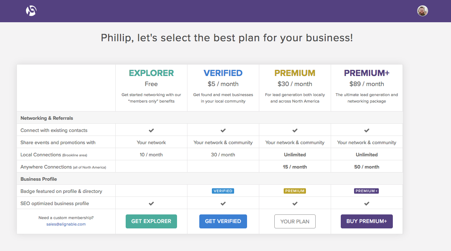Image resolution: width=451 pixels, height=251 pixels.
Task: Click Premium+ existing contacts checkmark
Action: tap(367, 130)
